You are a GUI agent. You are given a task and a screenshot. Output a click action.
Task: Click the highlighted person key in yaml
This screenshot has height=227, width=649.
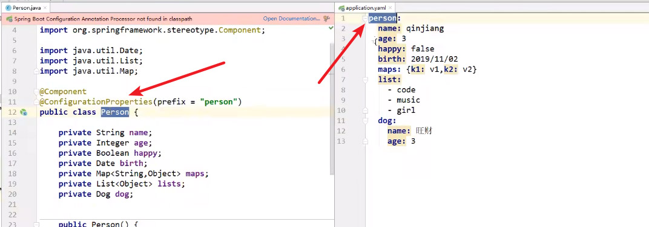[x=383, y=18]
